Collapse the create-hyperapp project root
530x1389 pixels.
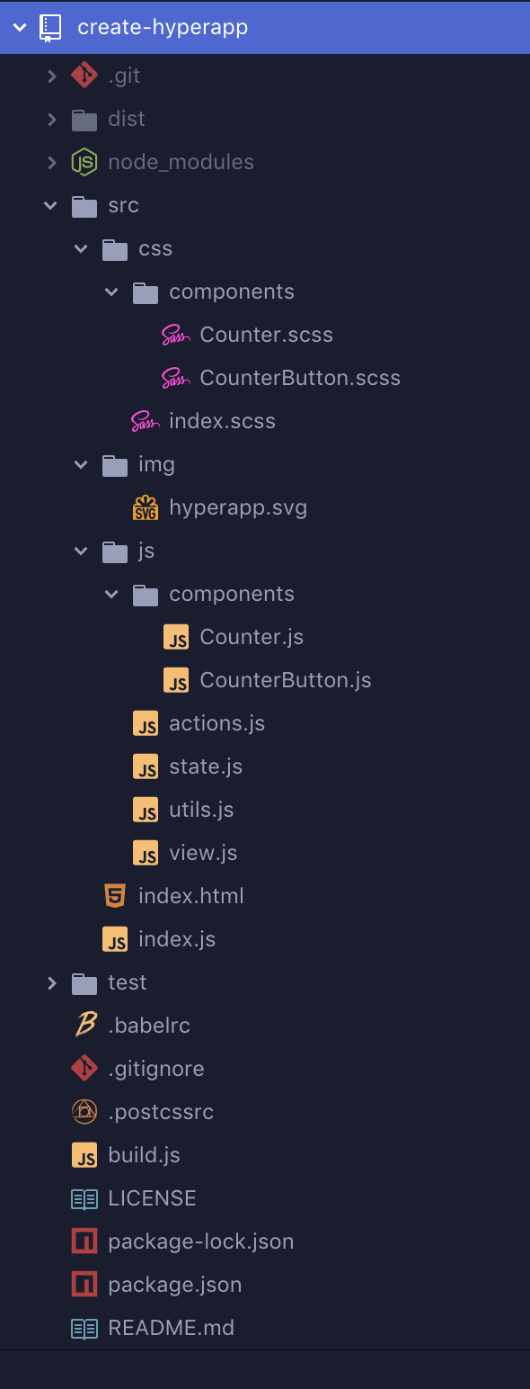[20, 27]
